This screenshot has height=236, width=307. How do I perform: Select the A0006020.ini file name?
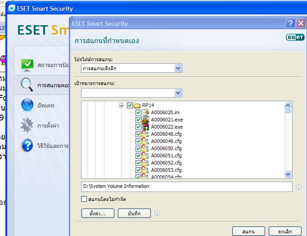(x=165, y=112)
